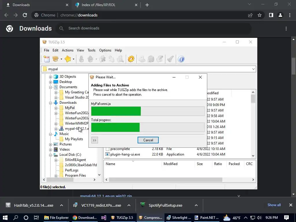296x222 pixels.
Task: Open Chrome side panel icon
Action: tap(271, 15)
